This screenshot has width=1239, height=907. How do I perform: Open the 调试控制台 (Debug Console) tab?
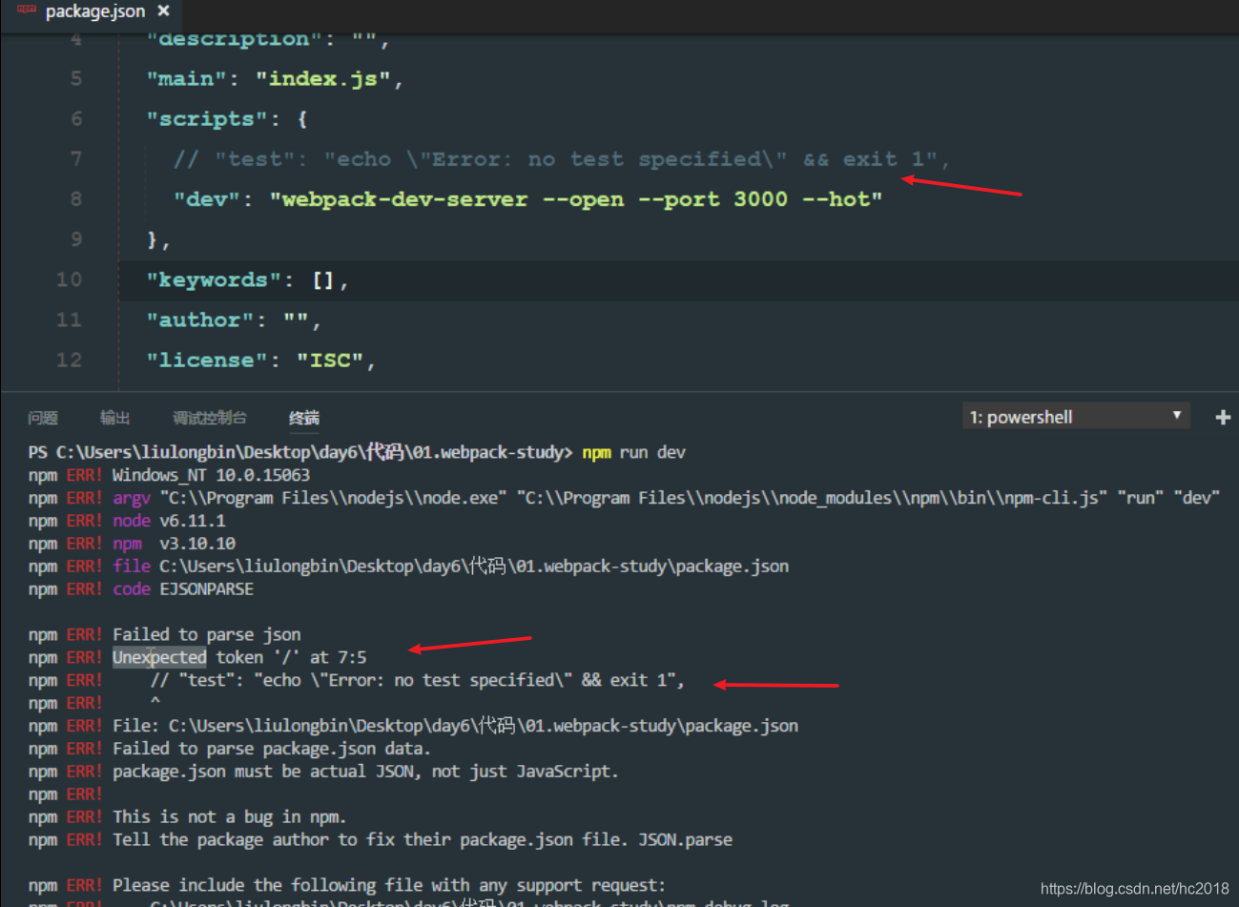click(x=210, y=418)
